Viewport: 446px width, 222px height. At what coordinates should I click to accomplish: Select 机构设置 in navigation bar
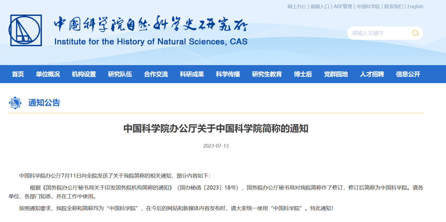point(84,74)
